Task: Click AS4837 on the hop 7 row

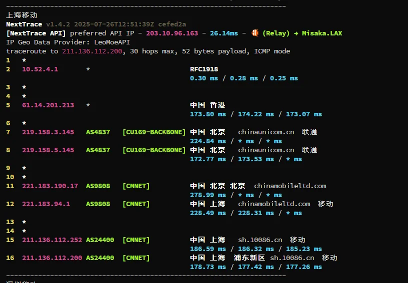Action: (x=98, y=132)
